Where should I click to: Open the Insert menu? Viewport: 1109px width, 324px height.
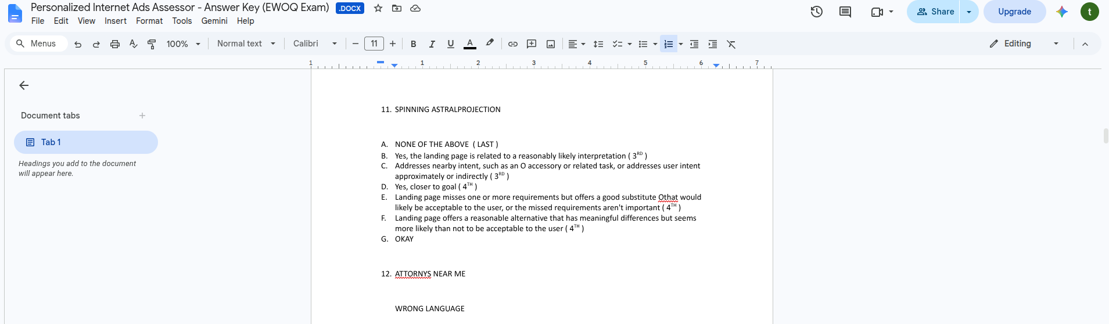[116, 21]
